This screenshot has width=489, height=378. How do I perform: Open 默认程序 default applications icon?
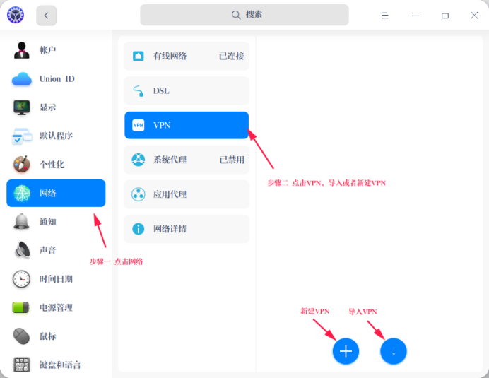click(x=21, y=136)
